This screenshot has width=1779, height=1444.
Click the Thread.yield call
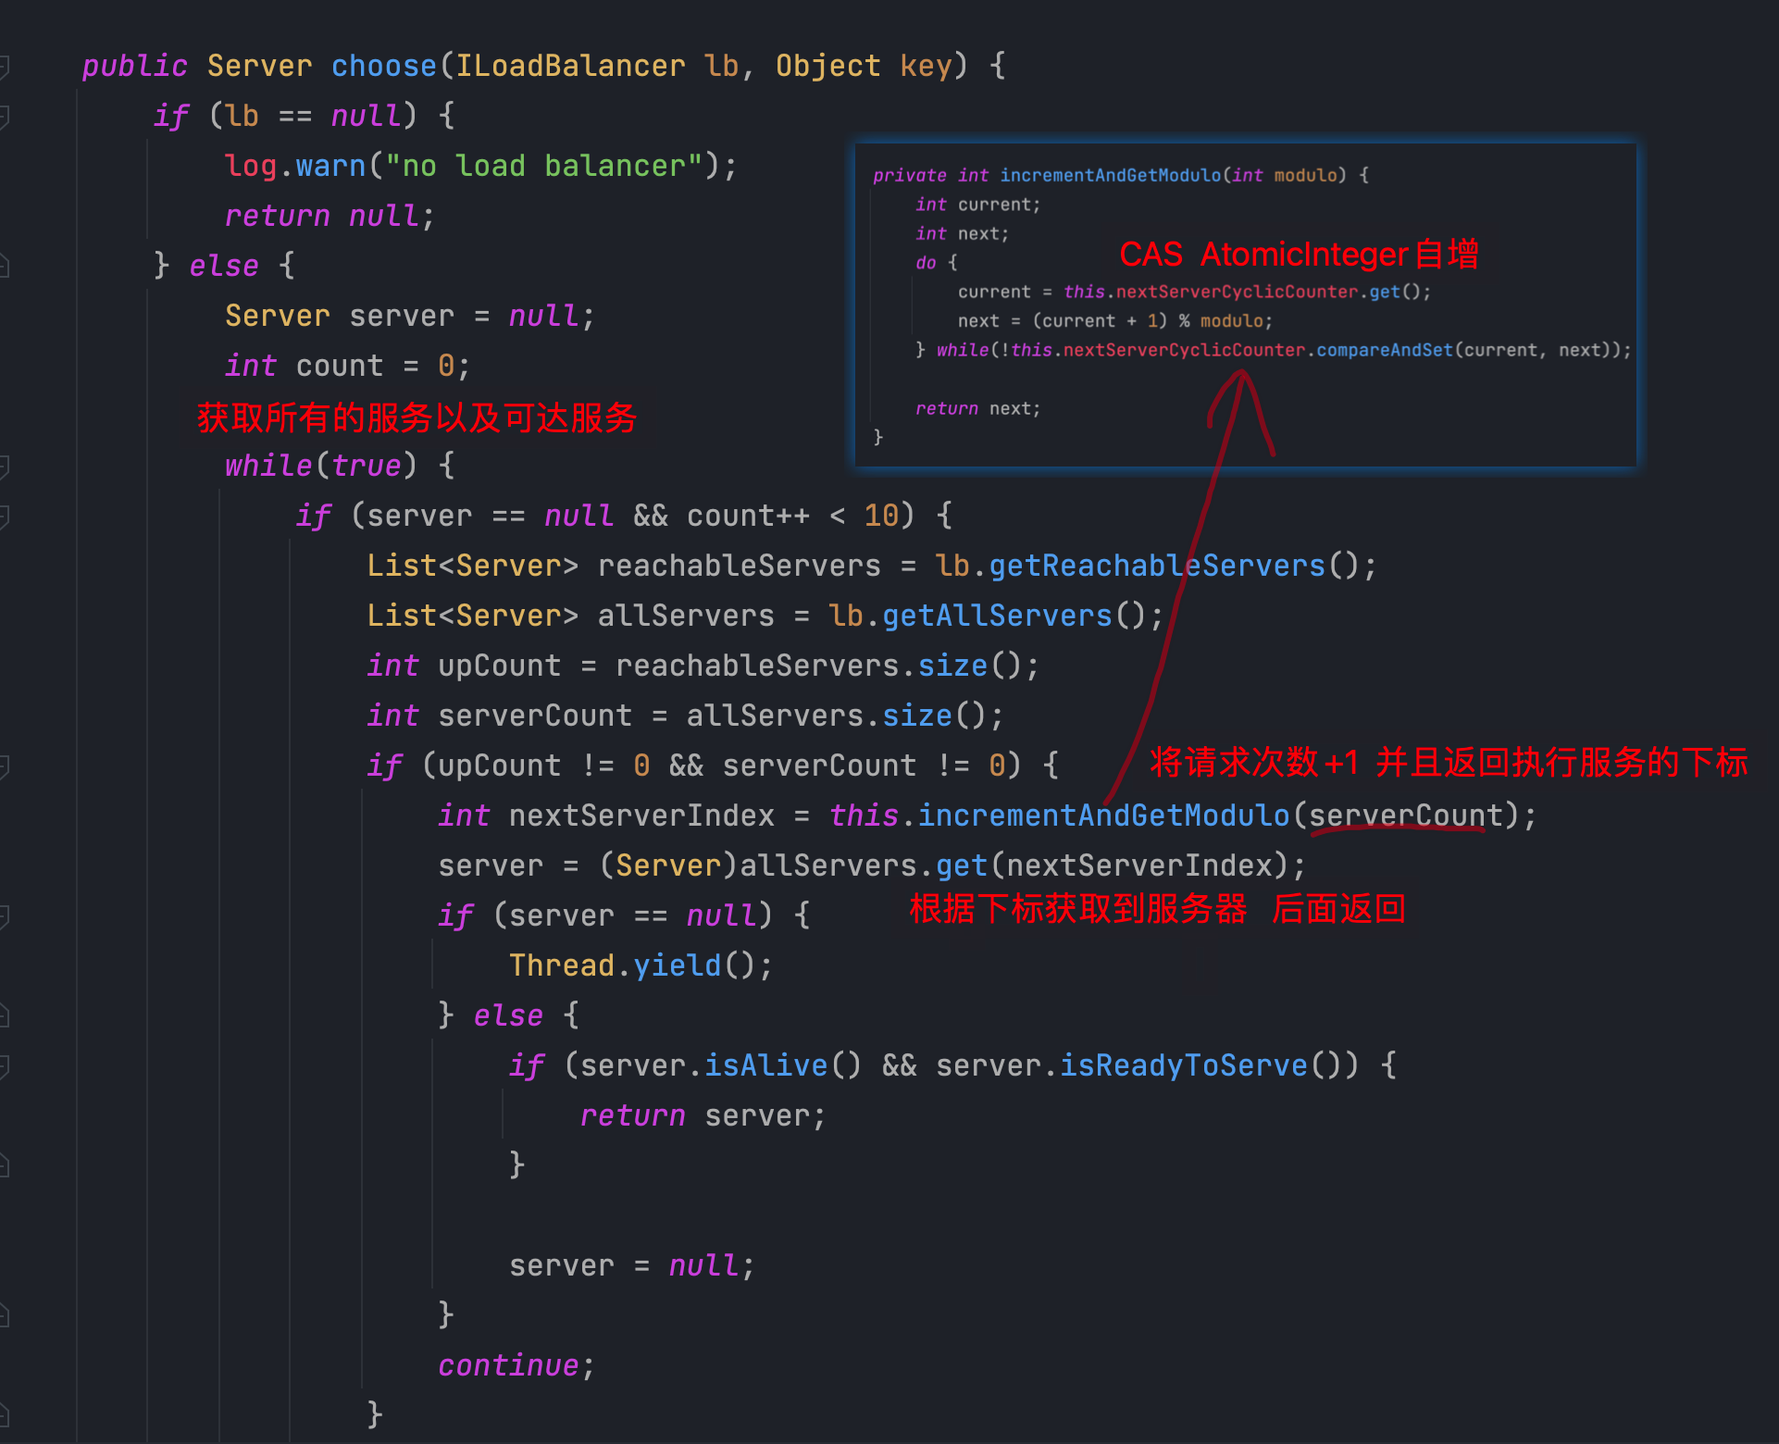click(676, 965)
